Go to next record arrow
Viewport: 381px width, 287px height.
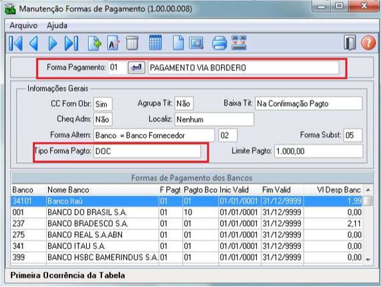click(53, 44)
